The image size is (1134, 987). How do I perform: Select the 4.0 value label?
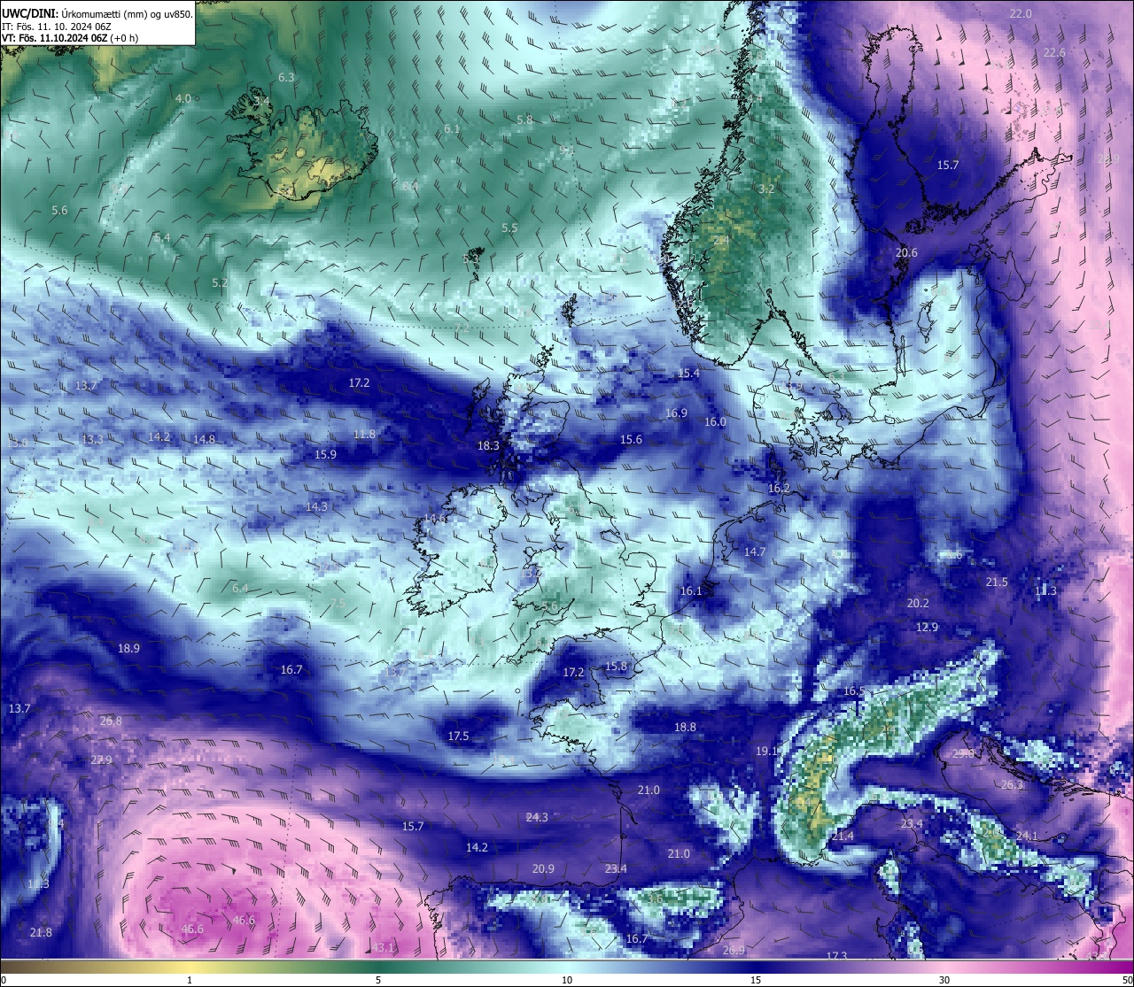coord(183,98)
